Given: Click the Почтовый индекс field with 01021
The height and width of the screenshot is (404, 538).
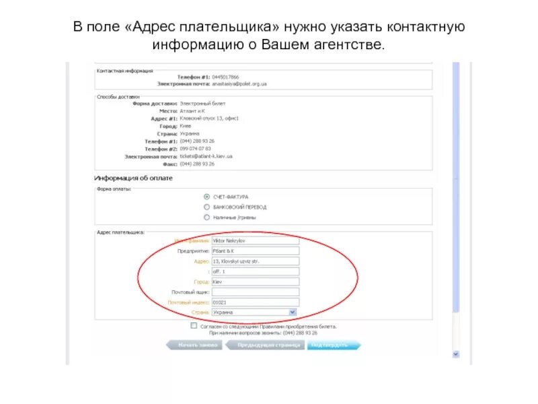Looking at the screenshot, I should (x=256, y=302).
